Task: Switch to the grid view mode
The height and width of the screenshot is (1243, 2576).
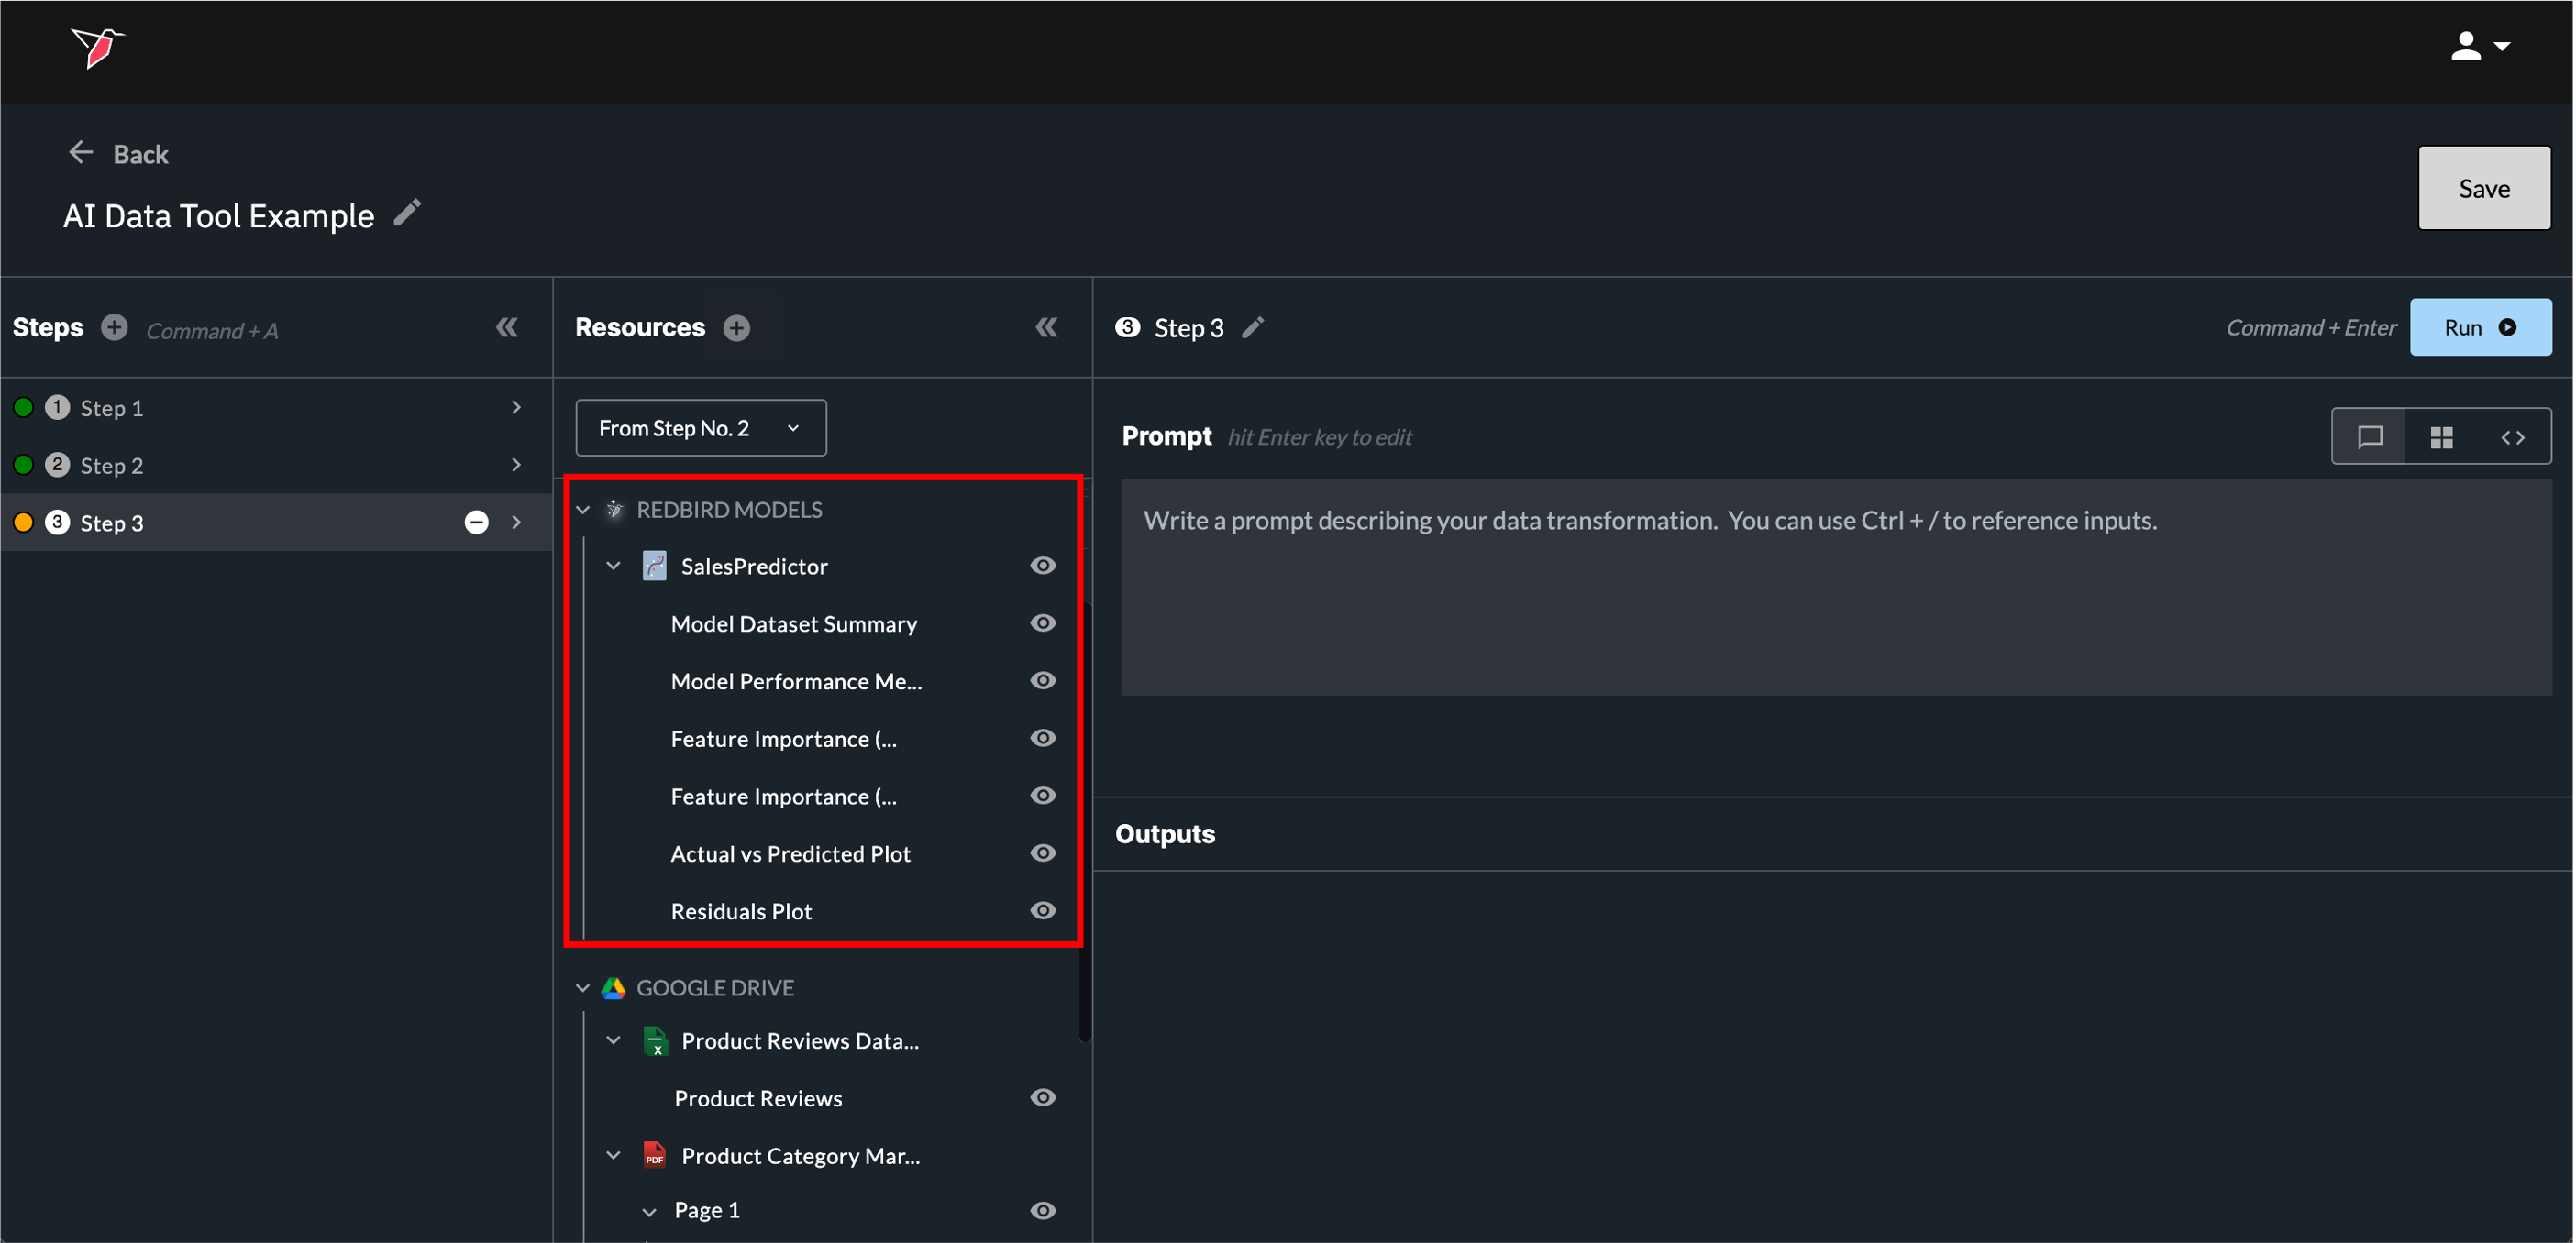Action: 2441,437
